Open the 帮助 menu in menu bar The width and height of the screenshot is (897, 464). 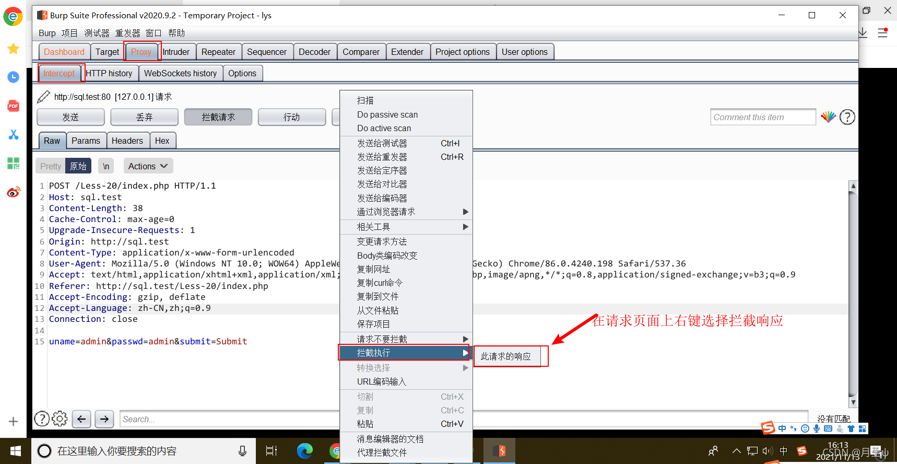click(176, 33)
